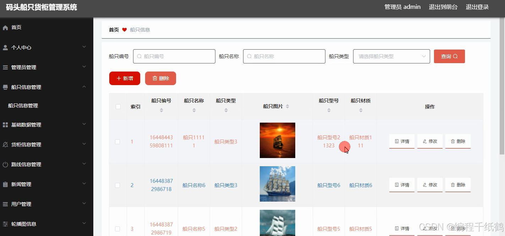Open the sailing ship thumbnail in row 2
This screenshot has height=236, width=505.
(x=278, y=184)
